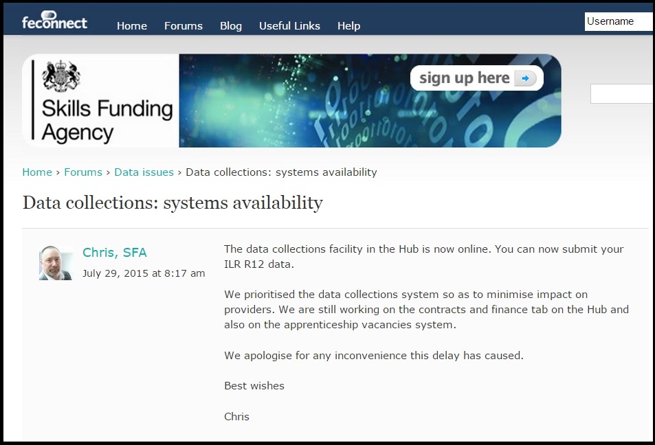Click the Data collections: systems availability heading
Viewport: 655px width, 445px height.
point(173,203)
